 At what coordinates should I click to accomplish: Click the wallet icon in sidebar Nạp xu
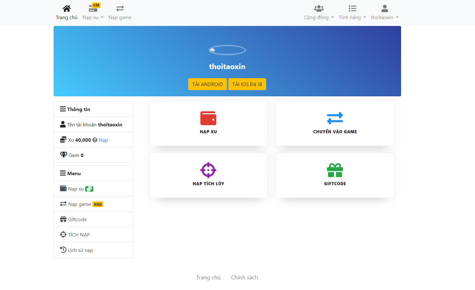pyautogui.click(x=63, y=188)
